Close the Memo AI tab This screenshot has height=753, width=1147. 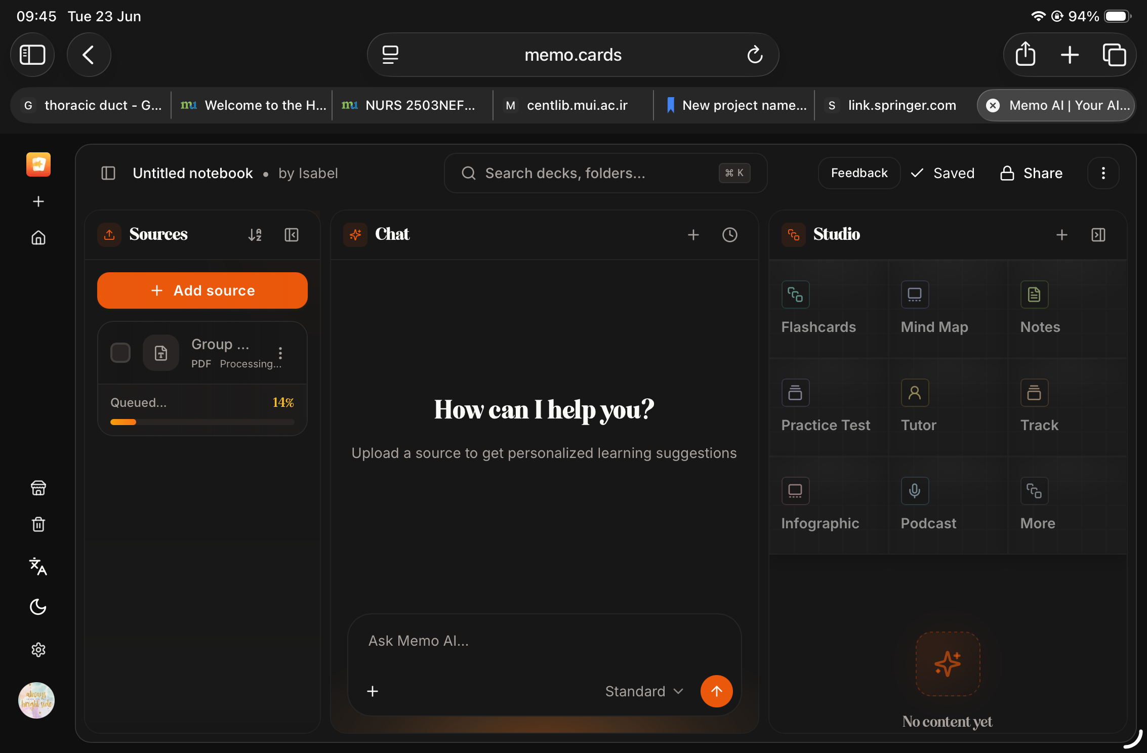pos(993,105)
